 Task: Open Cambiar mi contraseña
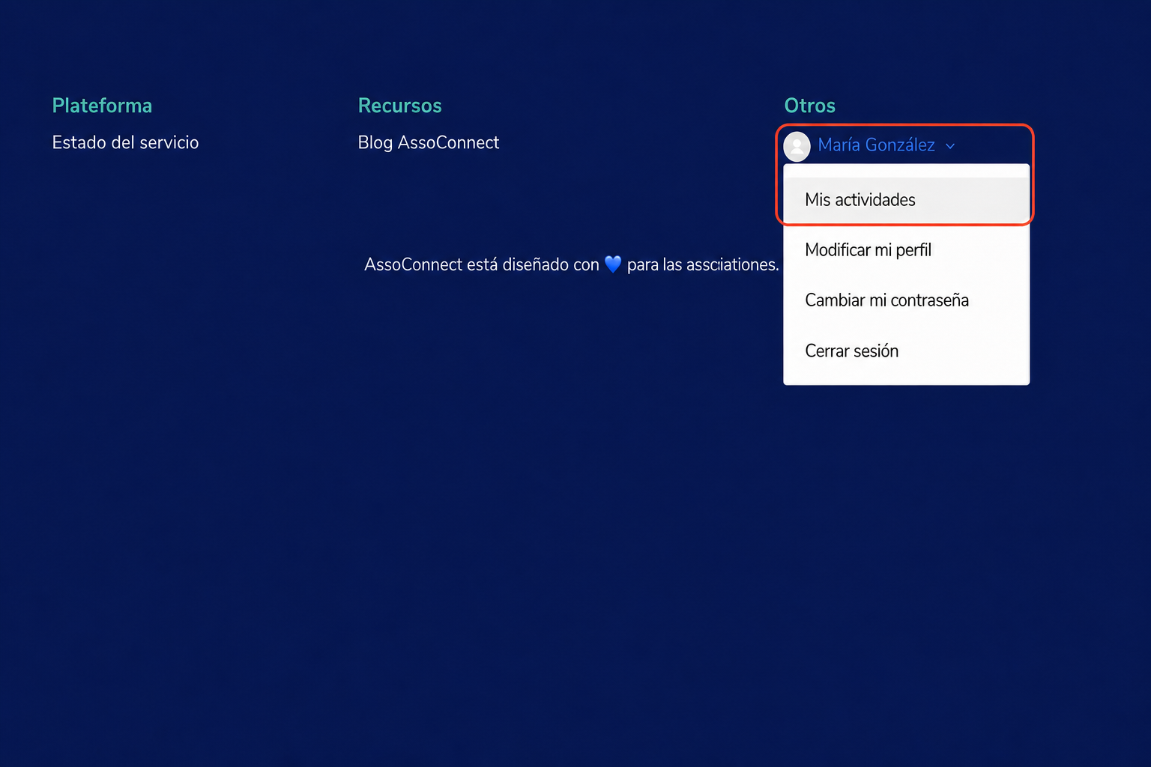pos(906,300)
